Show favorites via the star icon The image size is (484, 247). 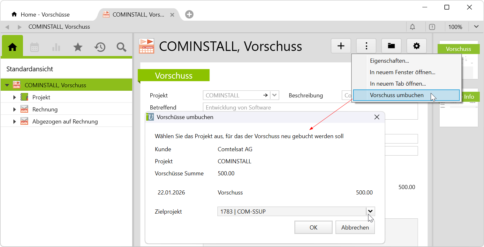pos(78,47)
